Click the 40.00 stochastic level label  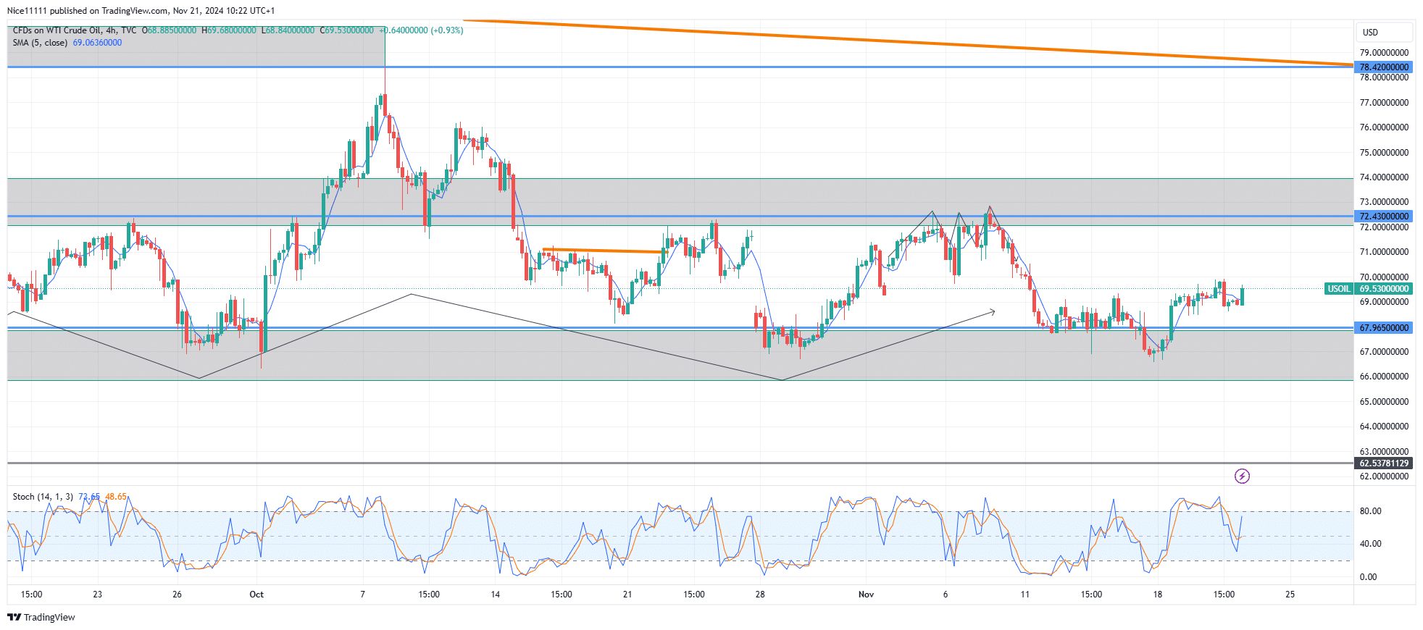tap(1370, 543)
